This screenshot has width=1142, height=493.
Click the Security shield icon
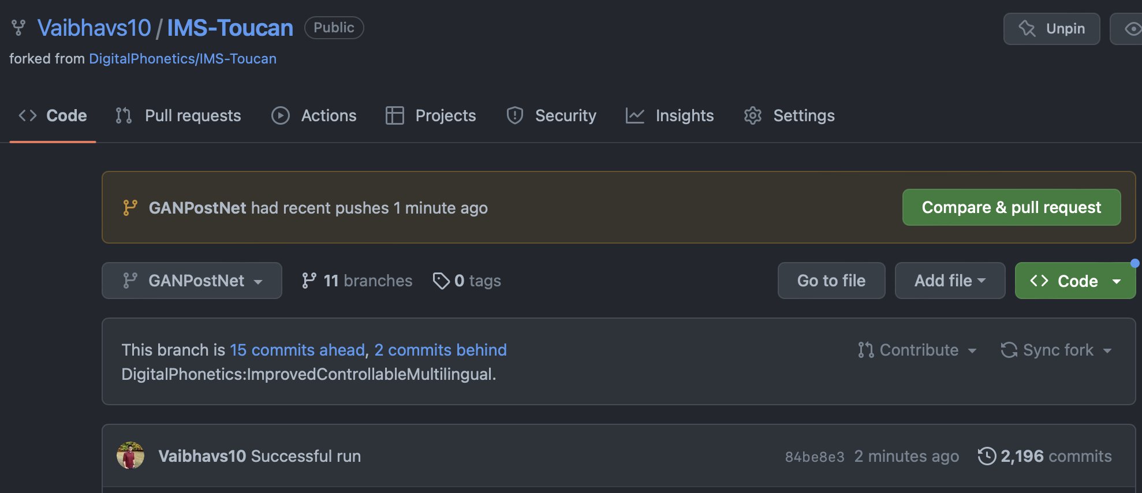[x=514, y=115]
